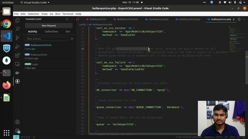248x139 pixels.
Task: Open Firefox from the dock
Action: [x=7, y=85]
